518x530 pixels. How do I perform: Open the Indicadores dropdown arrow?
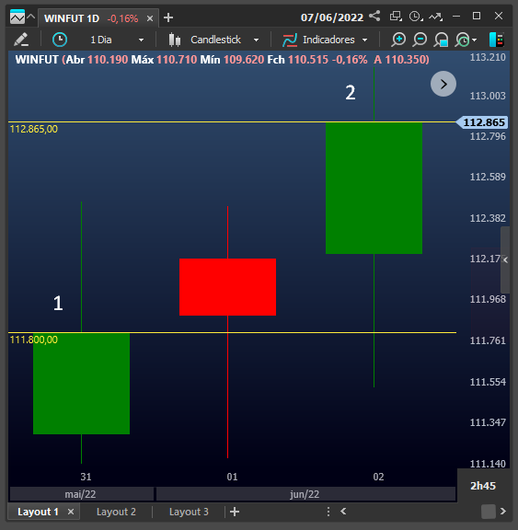364,40
